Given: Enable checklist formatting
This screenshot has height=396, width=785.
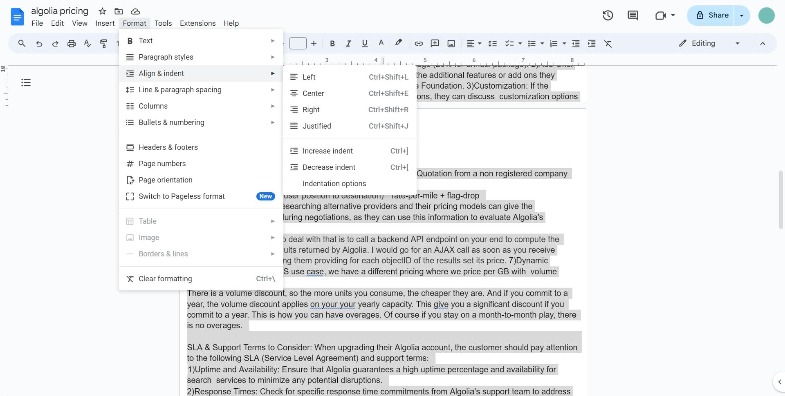Looking at the screenshot, I should [x=509, y=43].
